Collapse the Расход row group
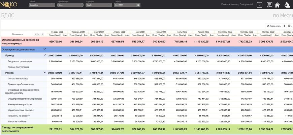 click(x=44, y=73)
